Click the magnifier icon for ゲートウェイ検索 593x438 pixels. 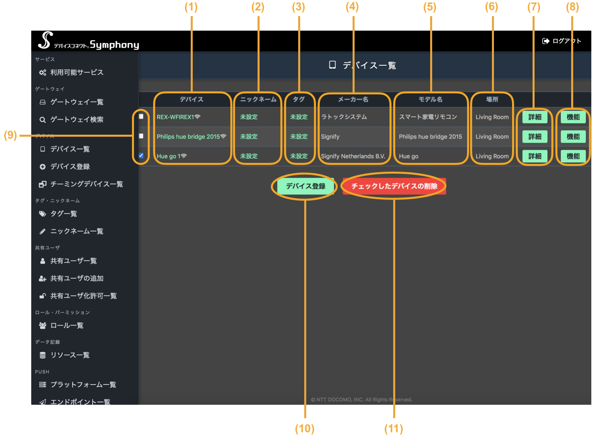[x=43, y=120]
